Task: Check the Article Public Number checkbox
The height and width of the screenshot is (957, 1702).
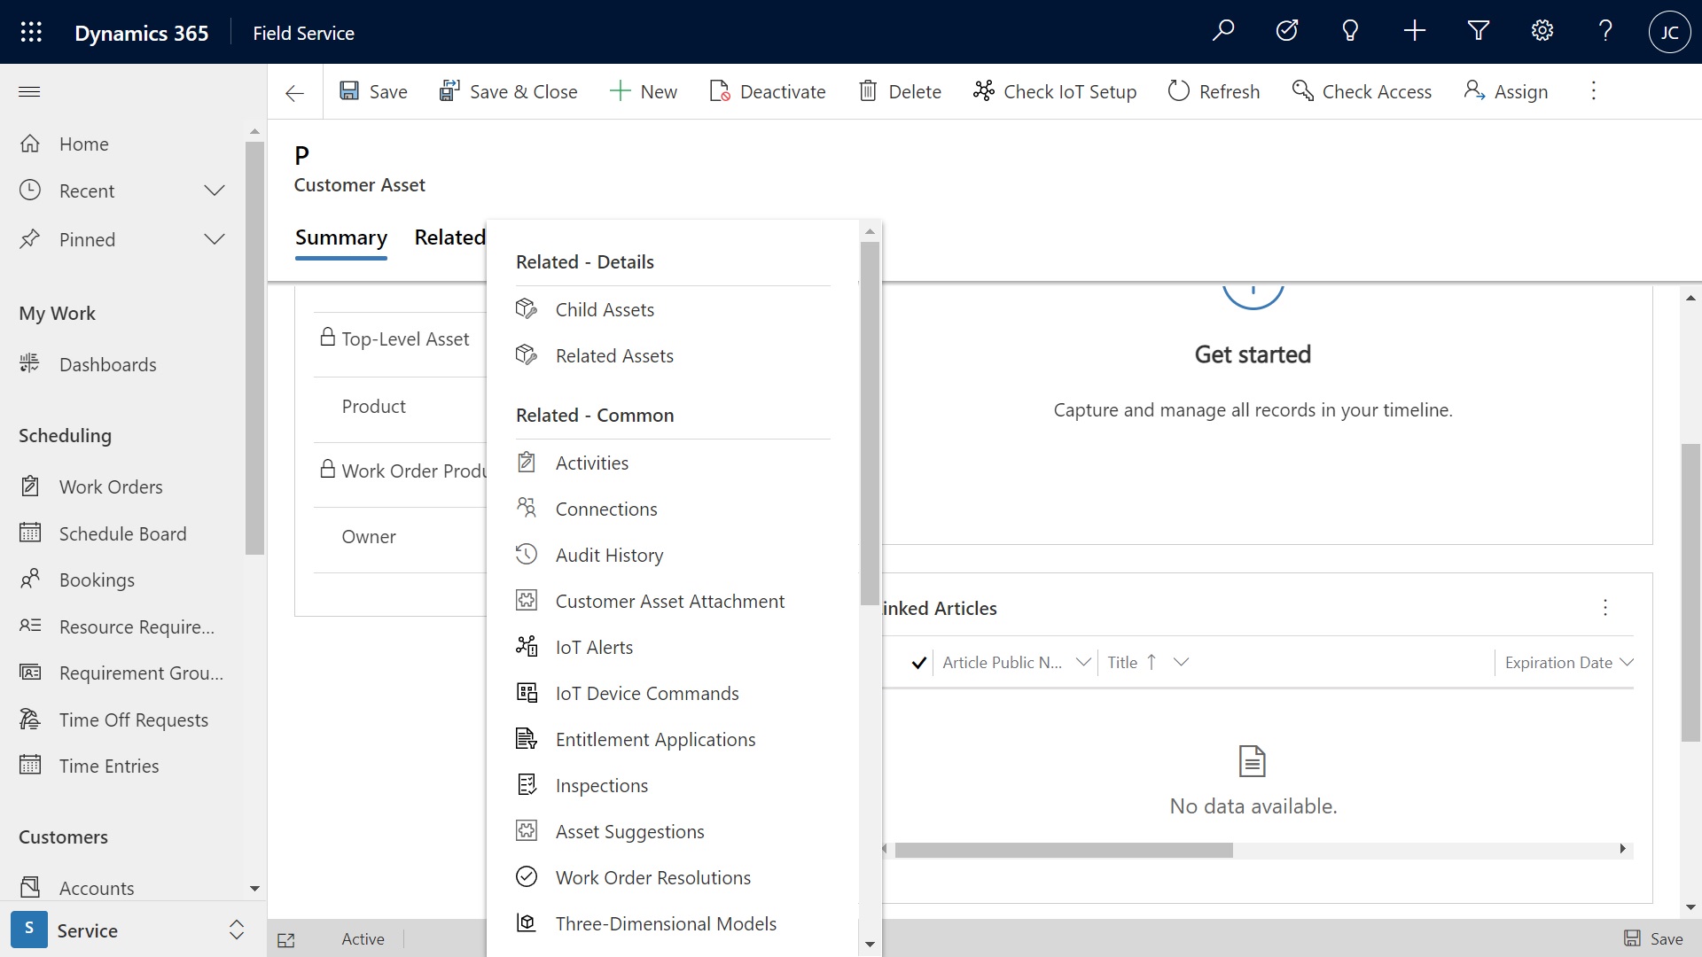Action: [920, 663]
